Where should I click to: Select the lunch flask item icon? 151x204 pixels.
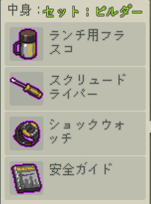[25, 44]
